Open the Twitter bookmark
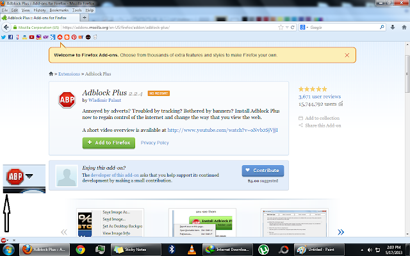The height and width of the screenshot is (256, 410). (x=3, y=37)
